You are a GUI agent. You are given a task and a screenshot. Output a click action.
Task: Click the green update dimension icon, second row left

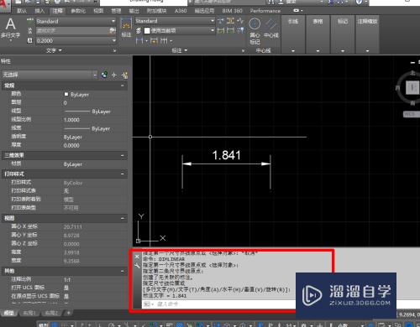pos(221,30)
